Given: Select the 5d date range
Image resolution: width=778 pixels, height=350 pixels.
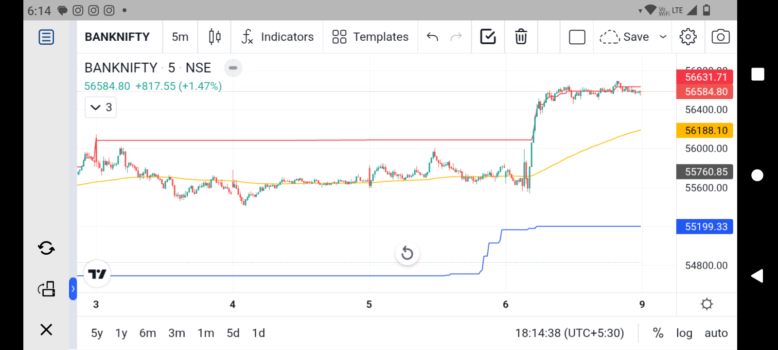Looking at the screenshot, I should click(x=233, y=333).
